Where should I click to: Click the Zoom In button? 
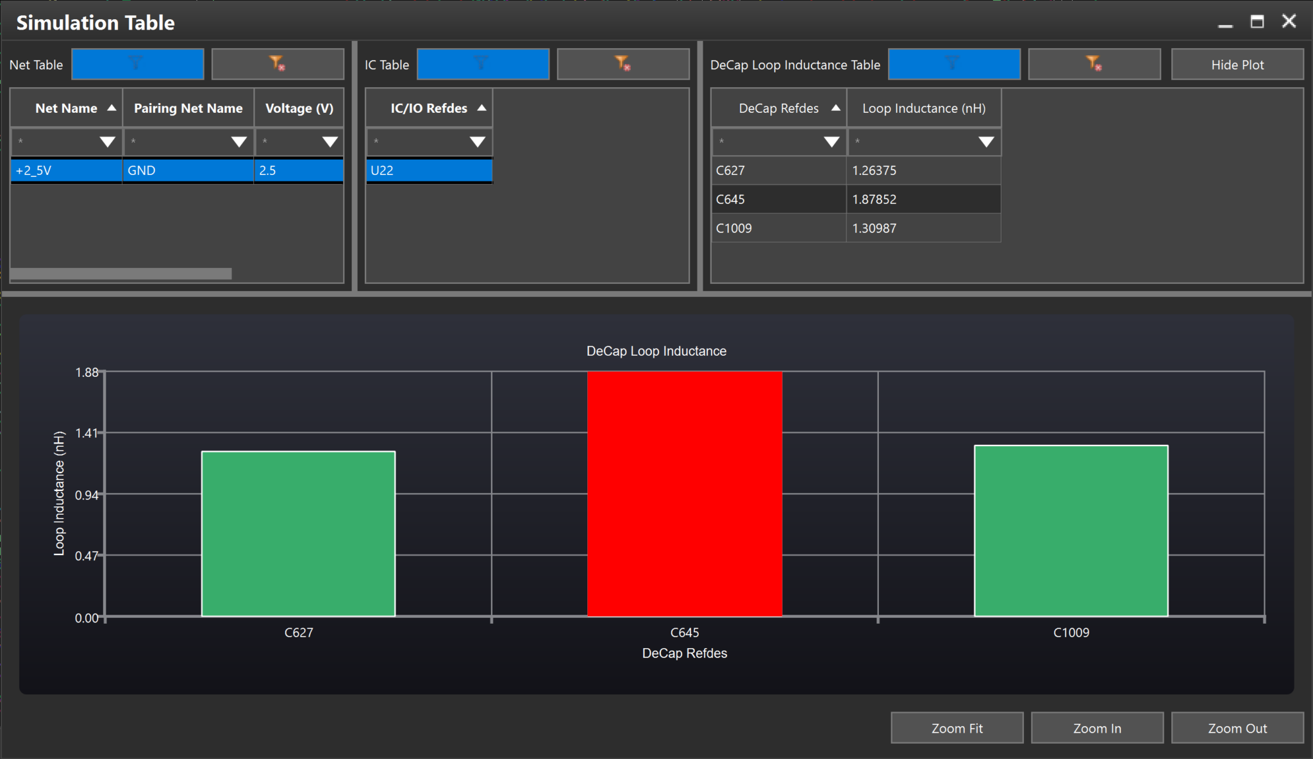click(1096, 728)
